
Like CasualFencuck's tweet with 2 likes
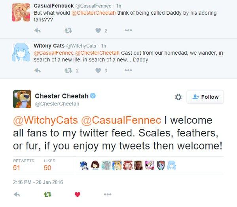pyautogui.click(x=98, y=31)
